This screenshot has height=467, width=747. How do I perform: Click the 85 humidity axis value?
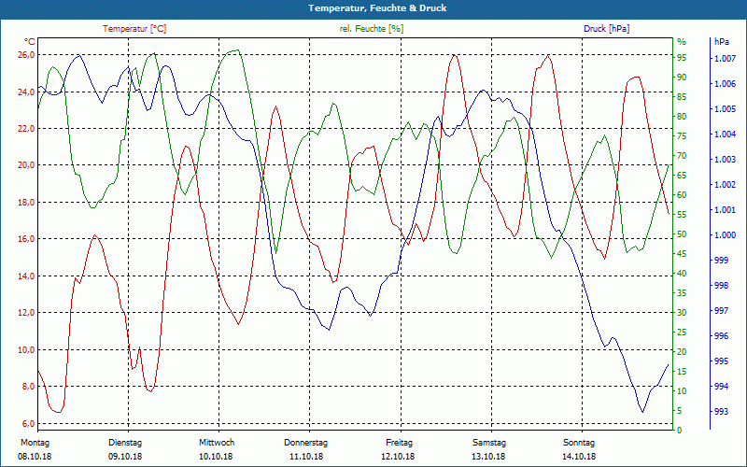click(682, 97)
